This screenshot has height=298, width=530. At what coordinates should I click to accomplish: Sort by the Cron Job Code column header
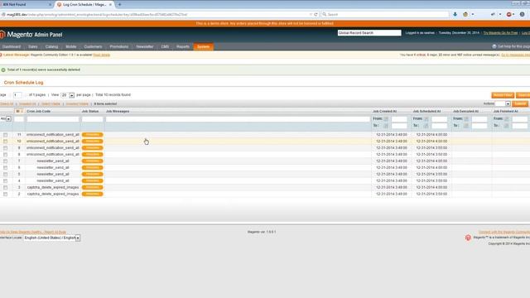(39, 111)
